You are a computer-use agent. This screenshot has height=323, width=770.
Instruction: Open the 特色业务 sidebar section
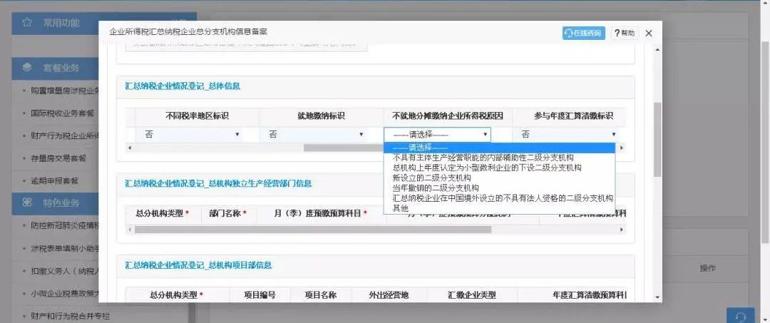click(x=55, y=202)
